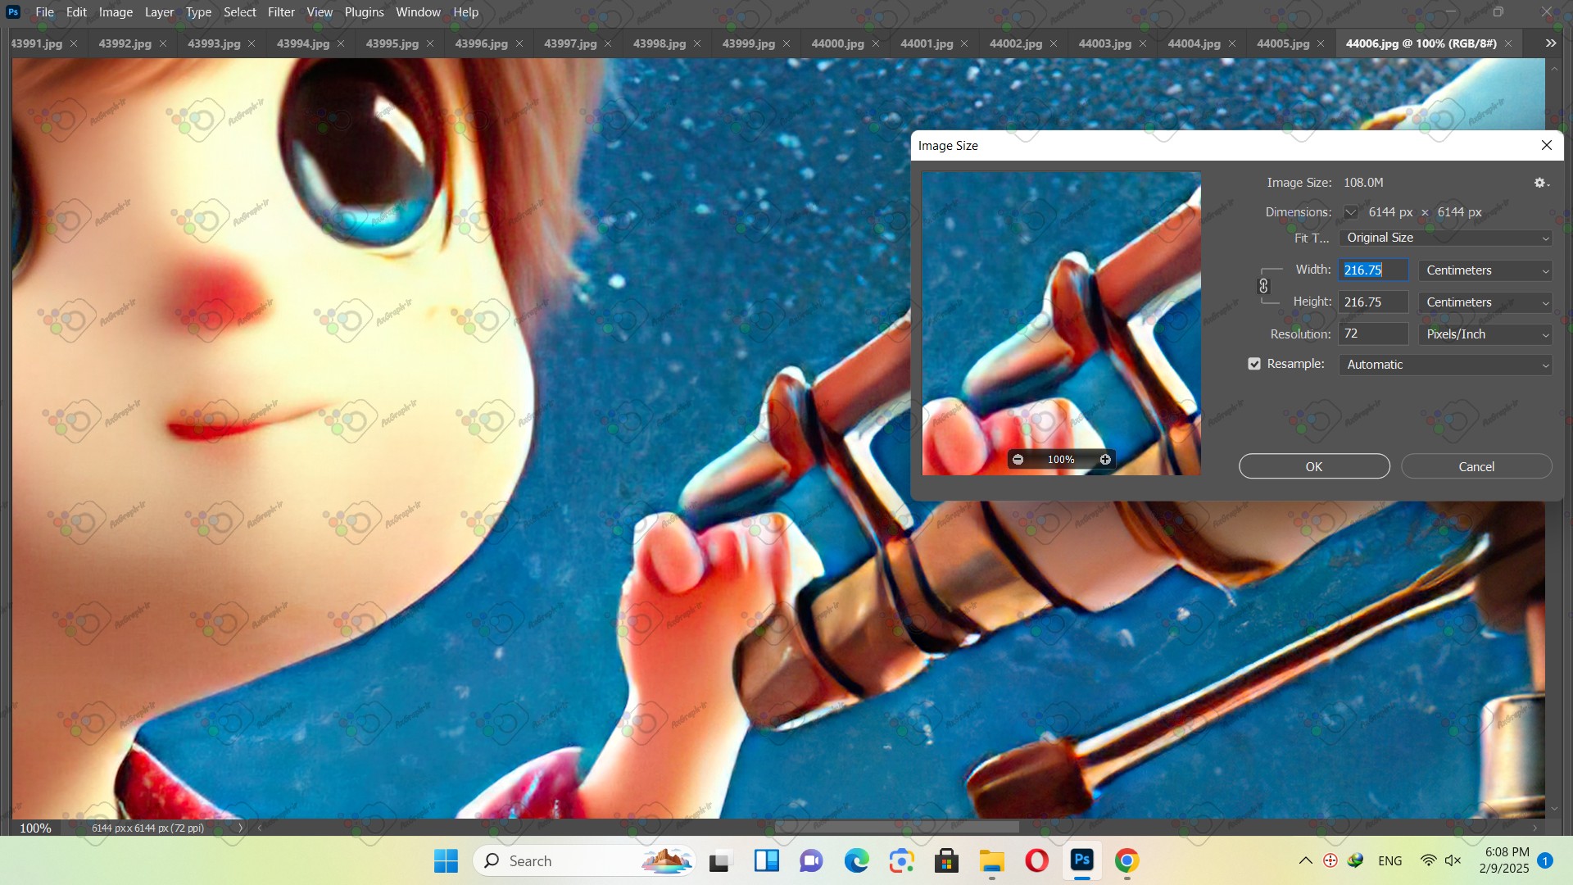Open Microsoft Store from the taskbar
The height and width of the screenshot is (885, 1573).
(x=946, y=861)
